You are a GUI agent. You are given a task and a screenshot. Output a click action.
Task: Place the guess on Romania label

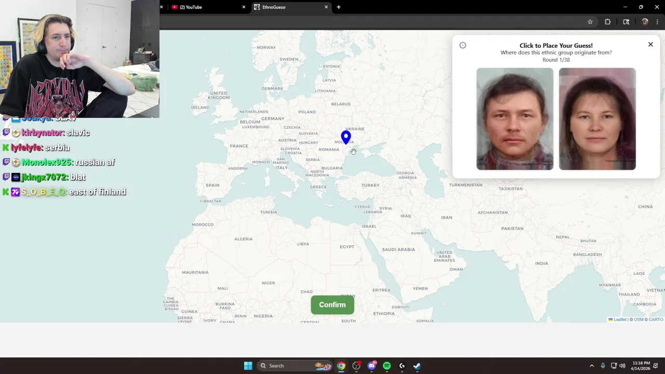329,150
